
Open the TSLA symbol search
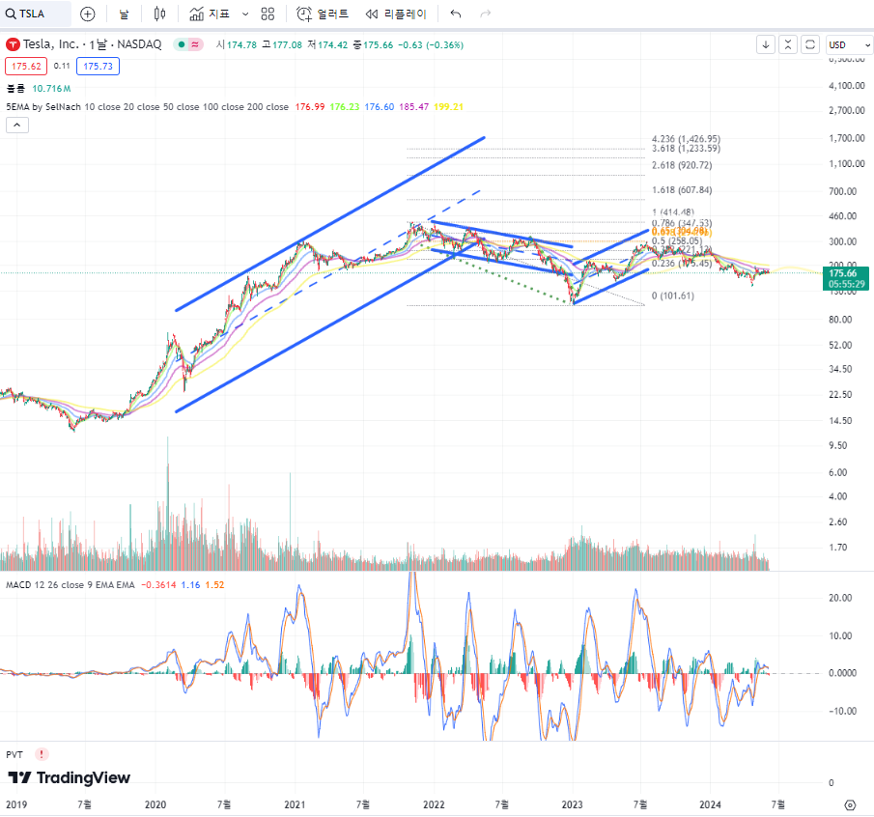(x=36, y=14)
